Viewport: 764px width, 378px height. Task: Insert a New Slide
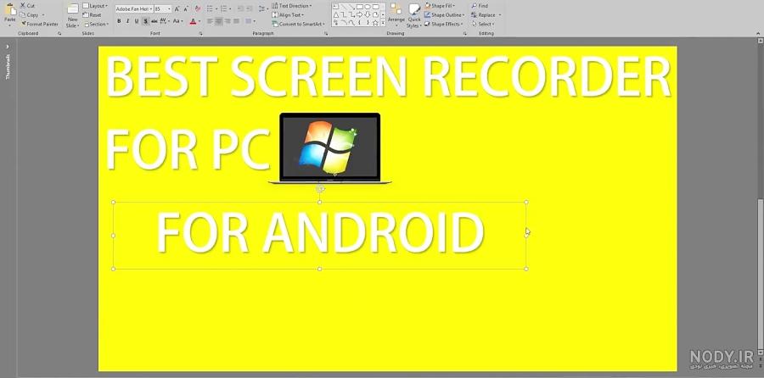tap(73, 14)
